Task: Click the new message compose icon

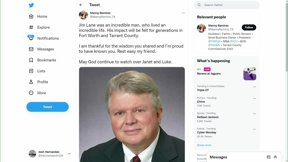Action: coord(269,157)
